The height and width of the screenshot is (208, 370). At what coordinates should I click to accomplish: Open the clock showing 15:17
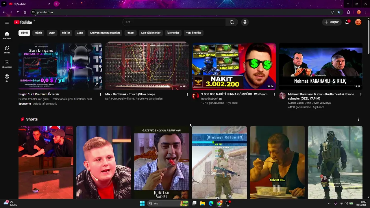pyautogui.click(x=361, y=203)
